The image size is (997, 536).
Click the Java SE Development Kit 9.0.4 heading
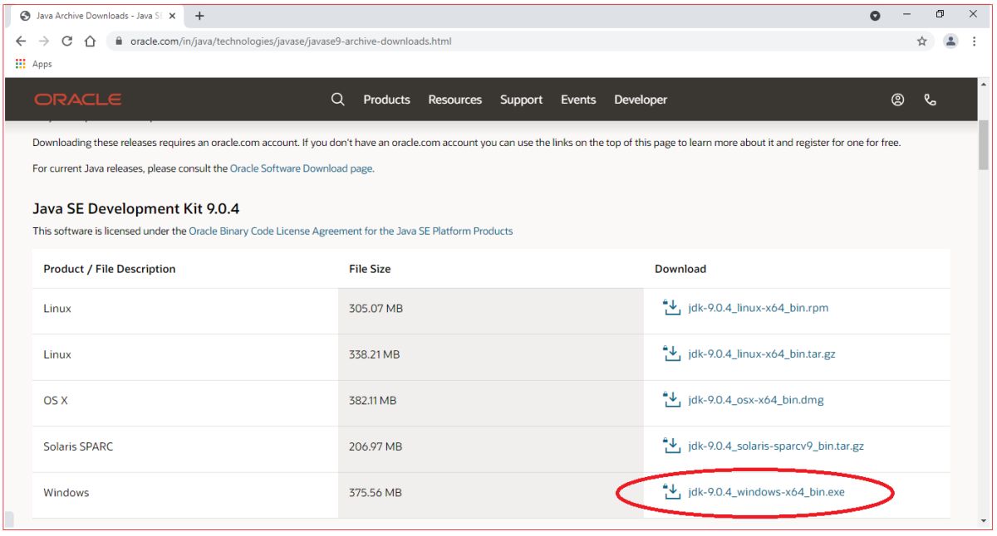136,208
